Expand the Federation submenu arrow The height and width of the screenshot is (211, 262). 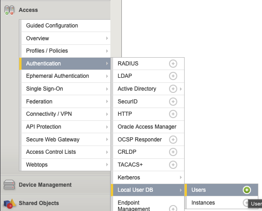[x=107, y=102]
